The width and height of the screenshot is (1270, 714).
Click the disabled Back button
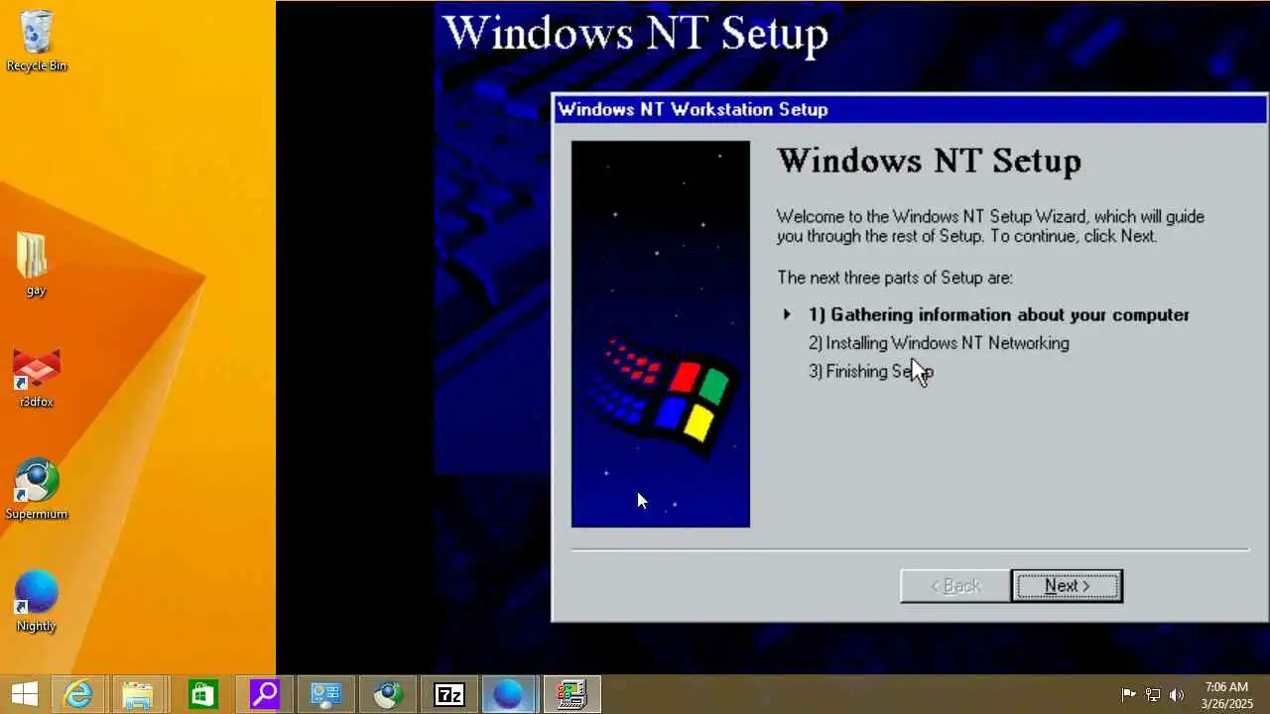[x=954, y=586]
